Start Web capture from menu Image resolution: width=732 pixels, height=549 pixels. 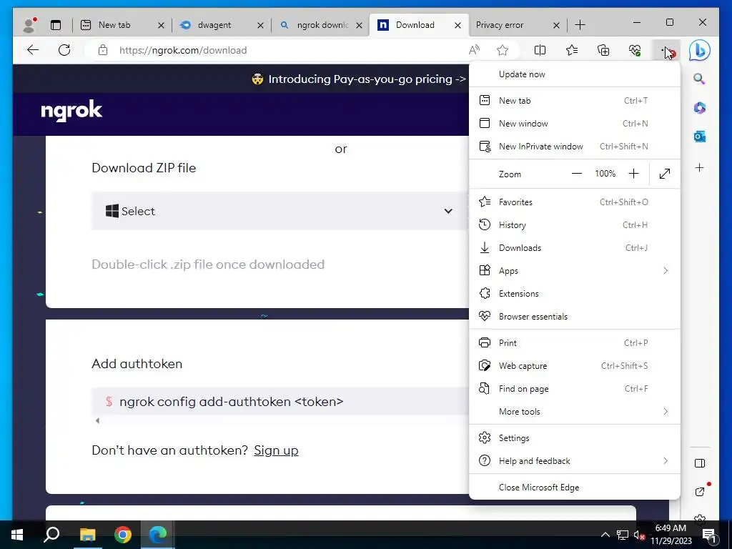[x=574, y=365]
